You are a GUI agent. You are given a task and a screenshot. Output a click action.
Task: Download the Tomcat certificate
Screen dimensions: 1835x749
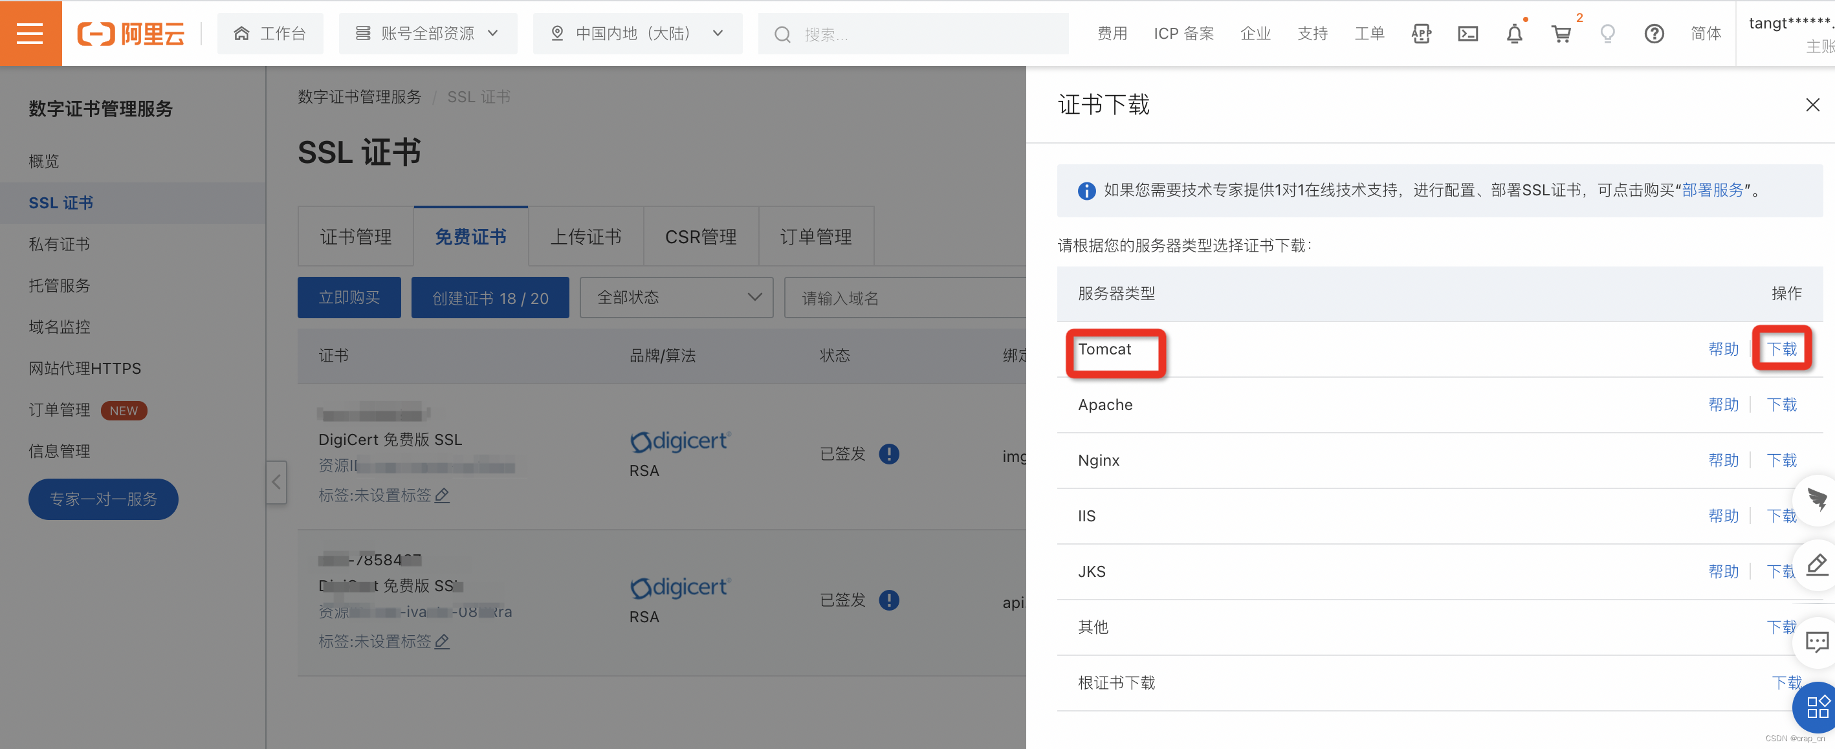1781,349
